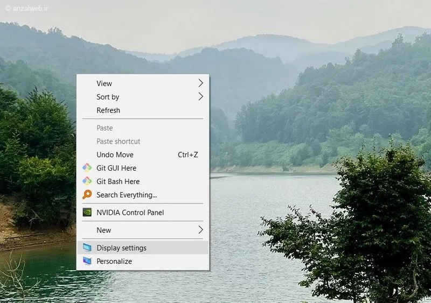Open NVIDIA Control Panel entry
Image resolution: width=431 pixels, height=303 pixels.
143,213
